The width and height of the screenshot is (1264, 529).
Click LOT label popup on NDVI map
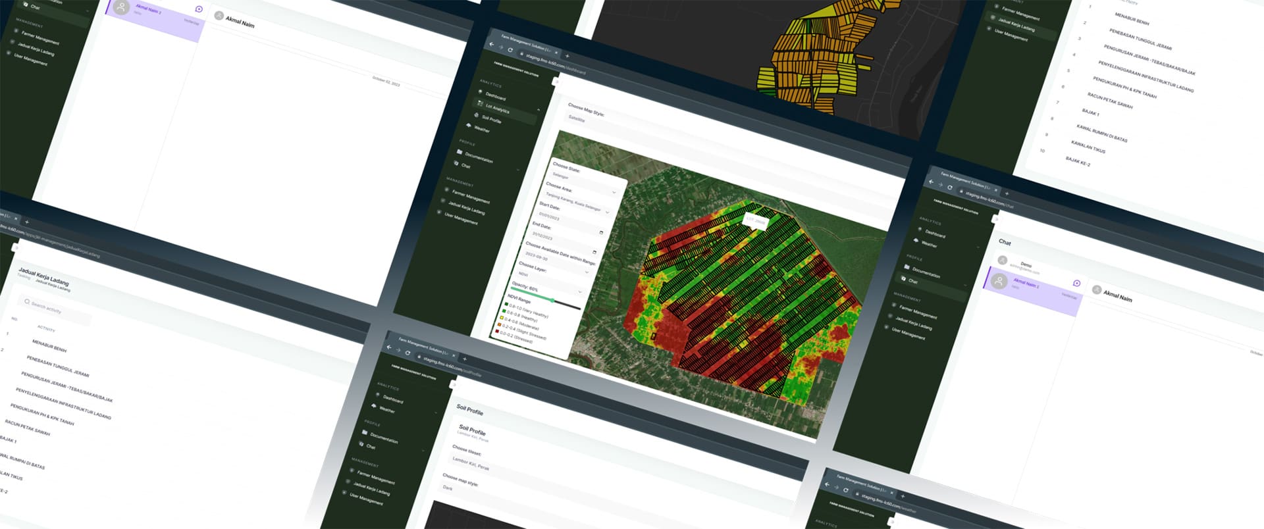756,221
